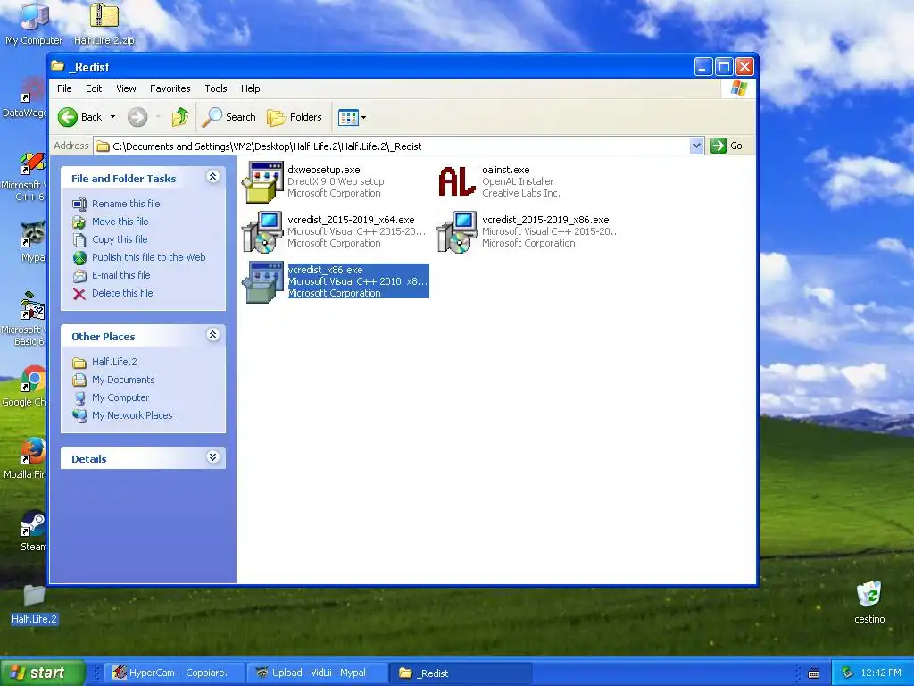
Task: Click the vcredist_2015-2019_x64.exe file name
Action: tap(351, 220)
